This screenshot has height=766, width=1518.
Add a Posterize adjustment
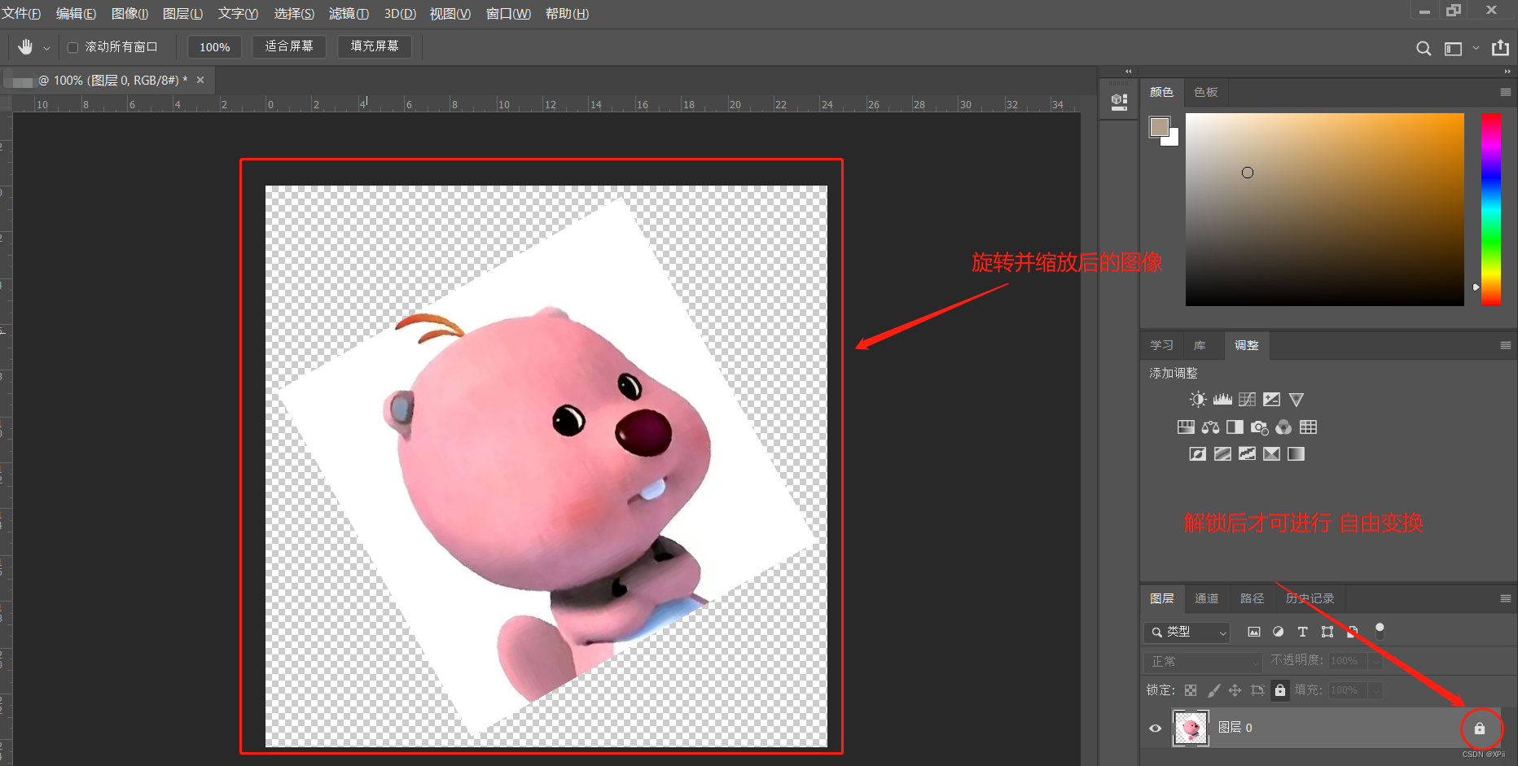[1222, 454]
